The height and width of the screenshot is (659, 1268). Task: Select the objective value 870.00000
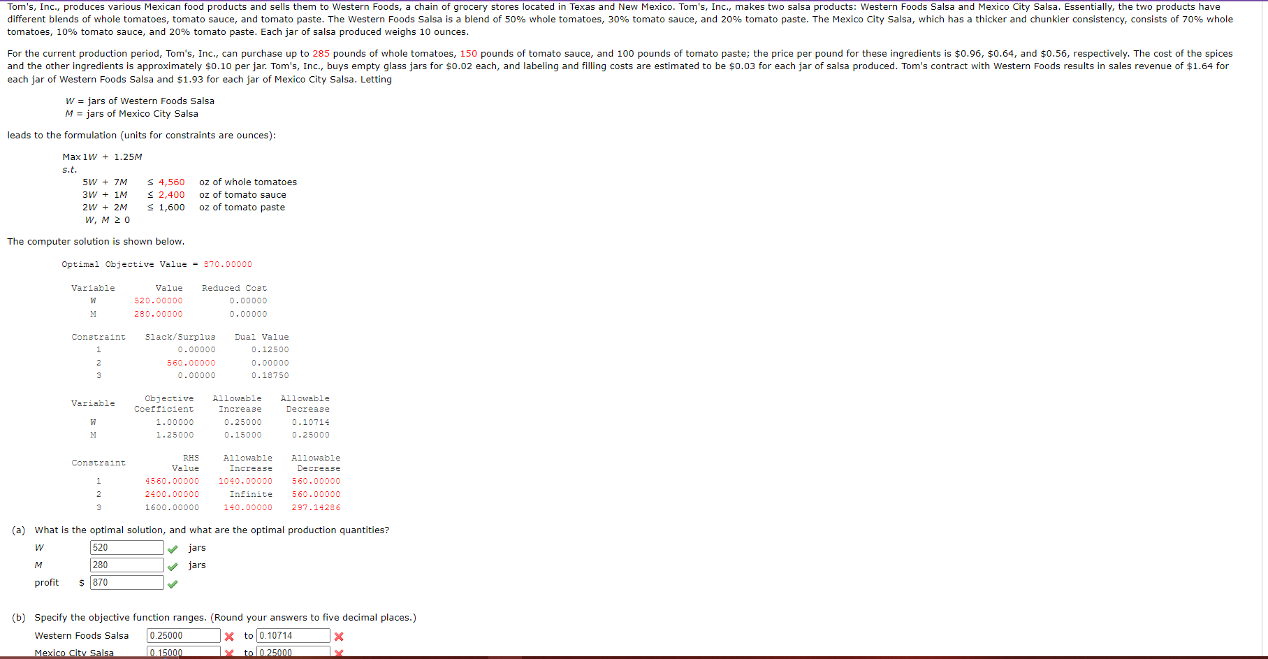pos(228,265)
